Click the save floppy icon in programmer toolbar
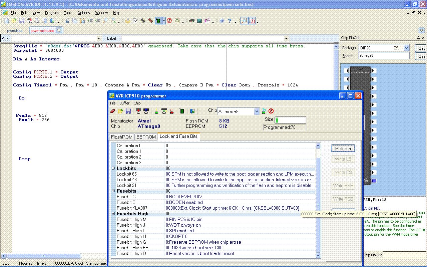Viewport: 427px width, 267px height. (128, 111)
